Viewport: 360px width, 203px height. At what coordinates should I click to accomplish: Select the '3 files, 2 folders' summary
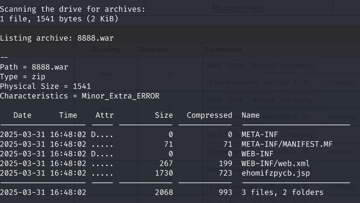pyautogui.click(x=282, y=193)
